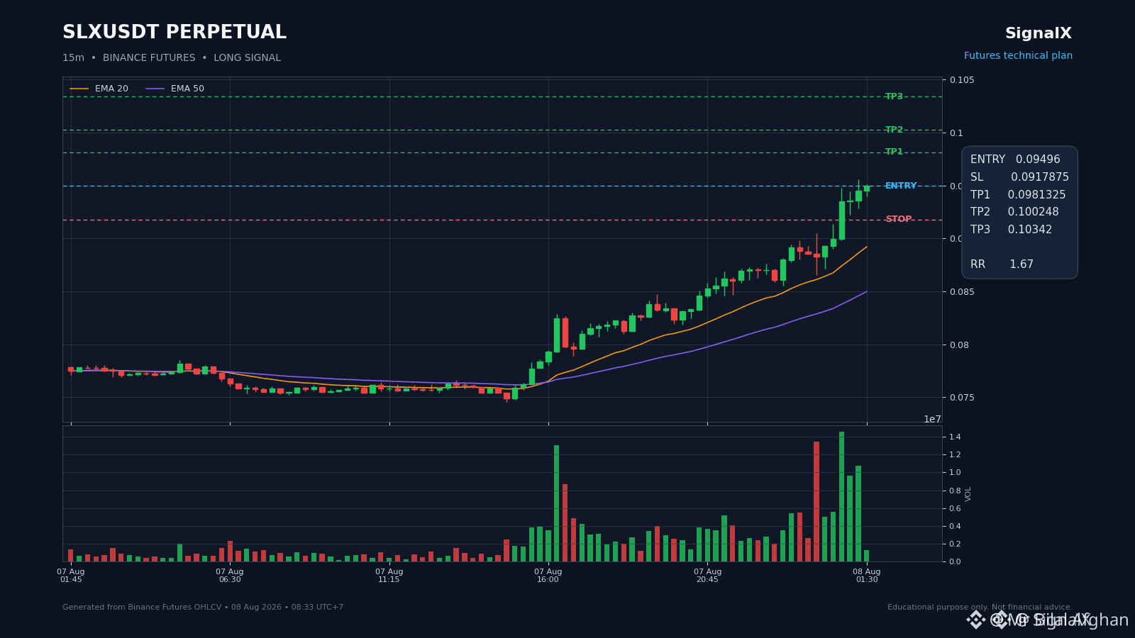1135x638 pixels.
Task: Select the TP2 label on the chart
Action: click(x=894, y=130)
